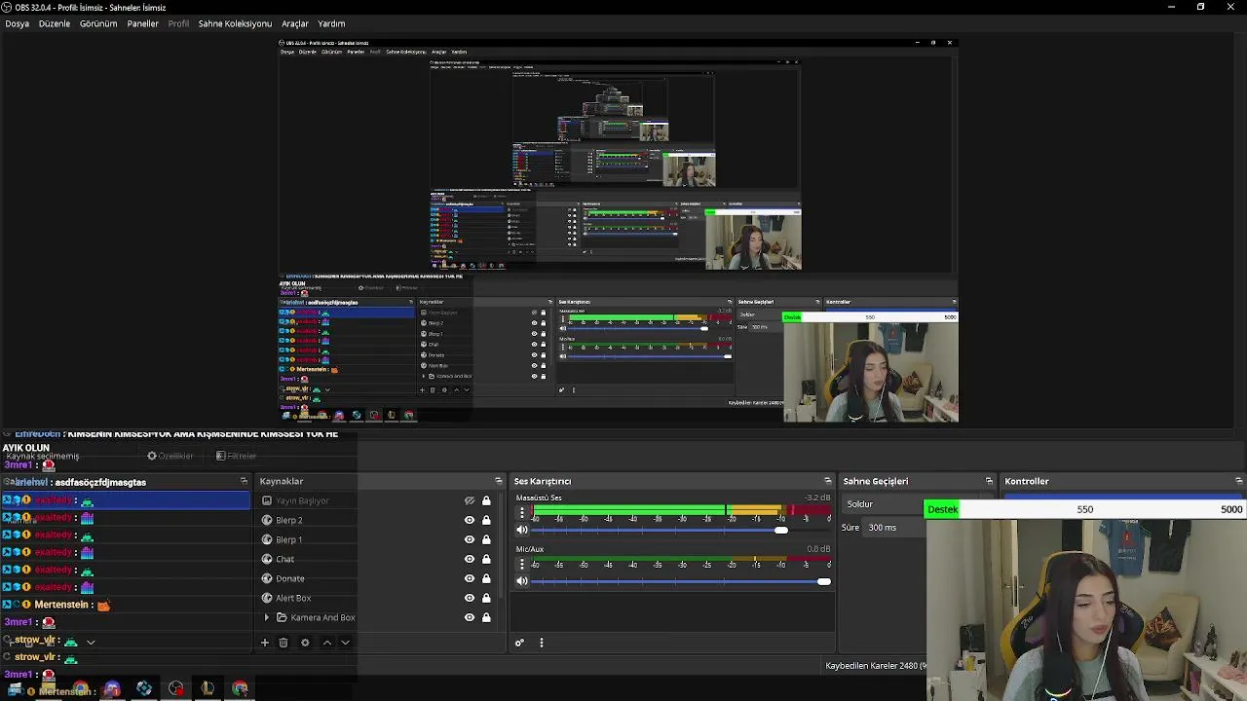Lock toggle for the Alert Box source
Viewport: 1247px width, 701px height.
click(486, 598)
